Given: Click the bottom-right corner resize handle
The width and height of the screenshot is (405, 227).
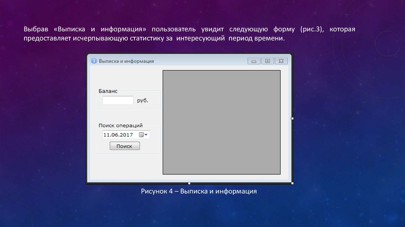Looking at the screenshot, I should 292,183.
